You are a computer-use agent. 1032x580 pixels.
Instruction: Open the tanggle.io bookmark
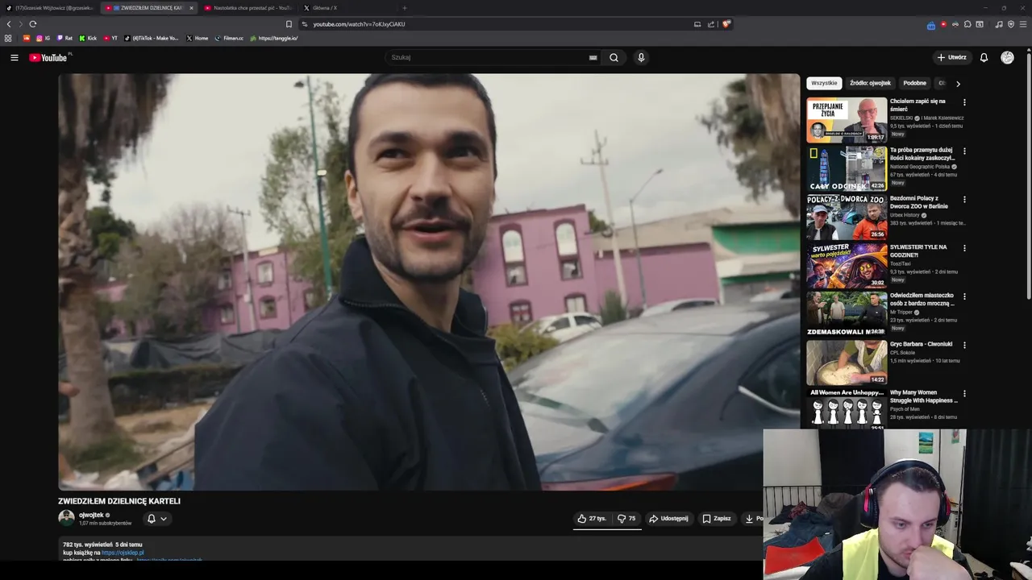click(x=274, y=38)
